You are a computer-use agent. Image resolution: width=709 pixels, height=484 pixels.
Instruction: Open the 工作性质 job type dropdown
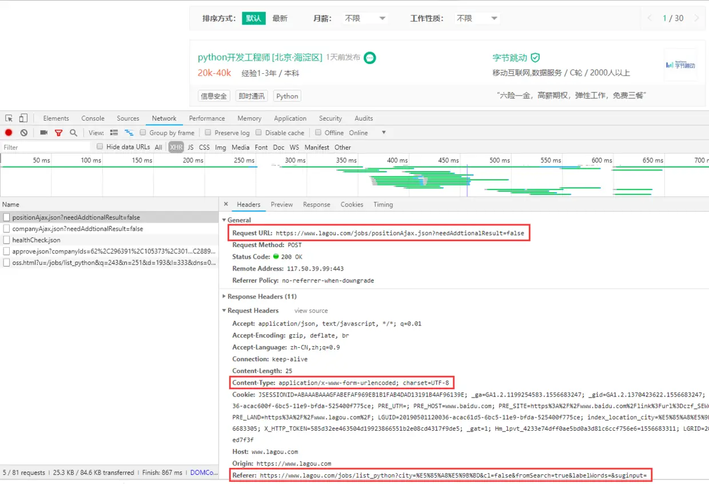tap(477, 18)
